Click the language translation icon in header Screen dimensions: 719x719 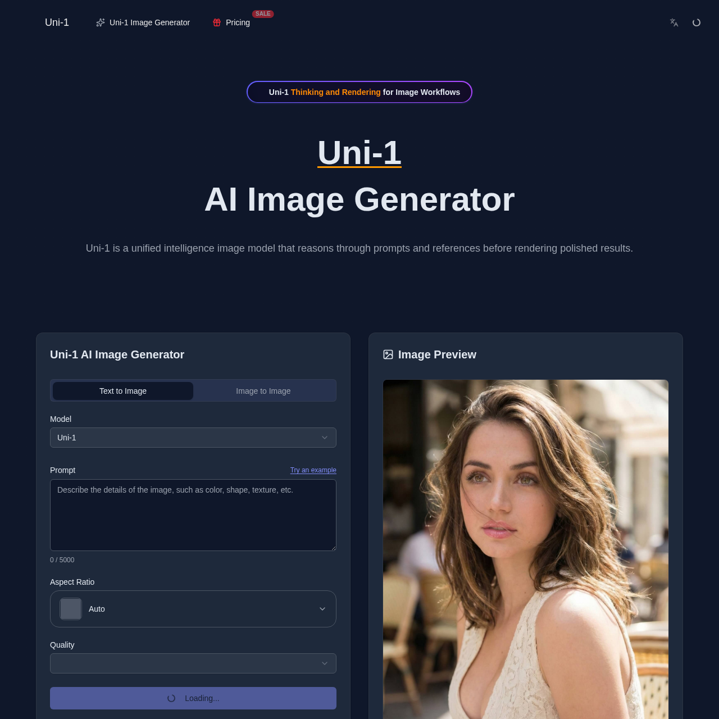coord(674,22)
